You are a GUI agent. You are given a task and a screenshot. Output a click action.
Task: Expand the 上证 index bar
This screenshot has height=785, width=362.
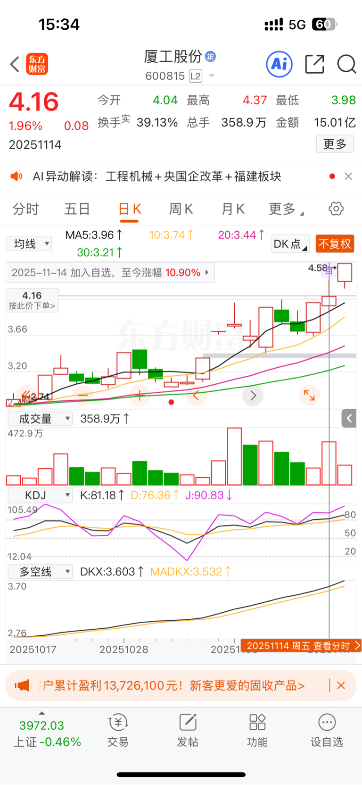(x=41, y=714)
